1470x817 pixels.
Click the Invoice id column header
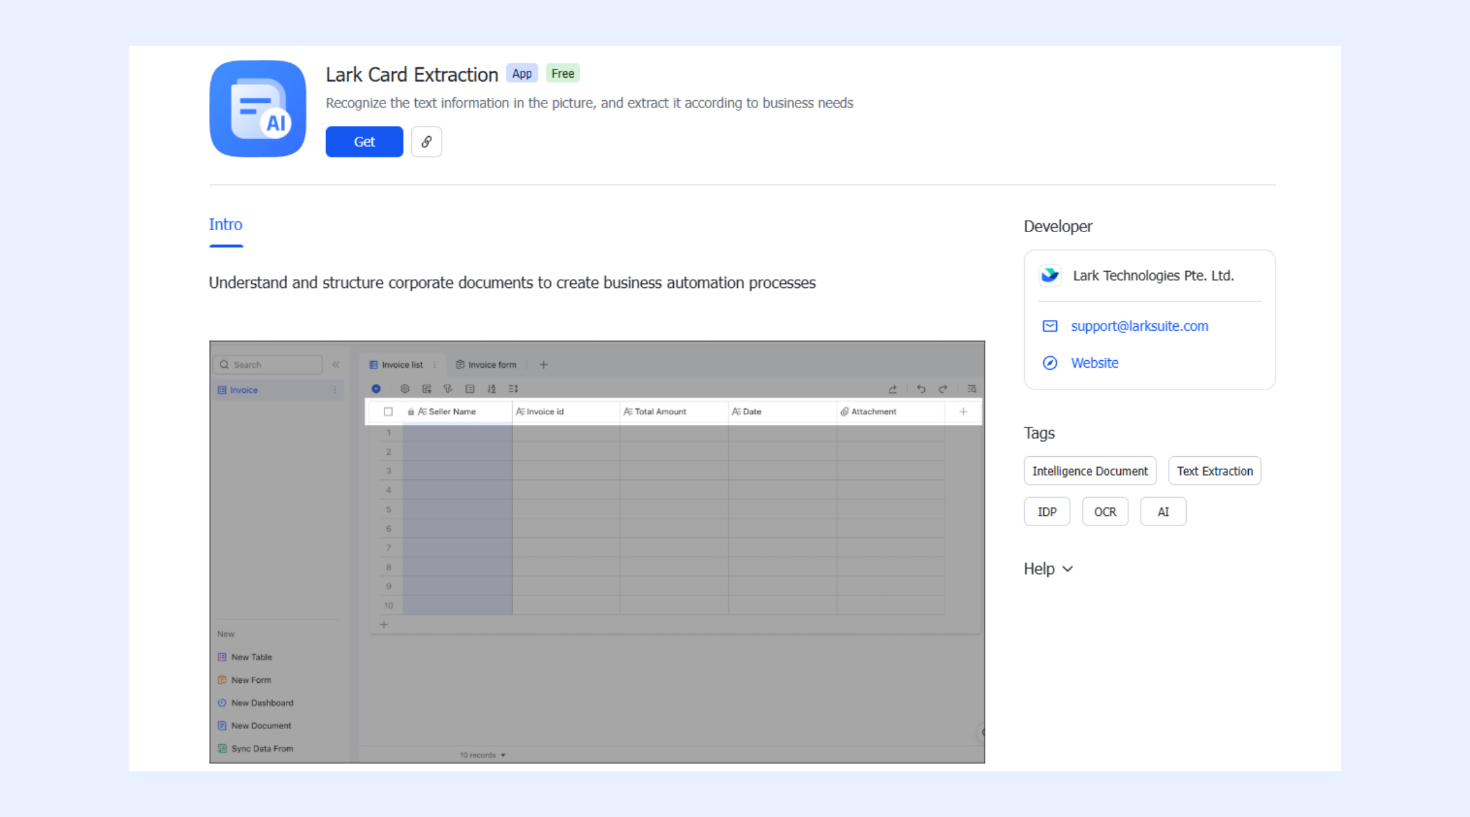click(x=566, y=412)
